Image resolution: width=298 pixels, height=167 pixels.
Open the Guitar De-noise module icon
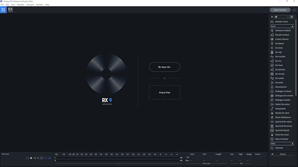(272, 104)
